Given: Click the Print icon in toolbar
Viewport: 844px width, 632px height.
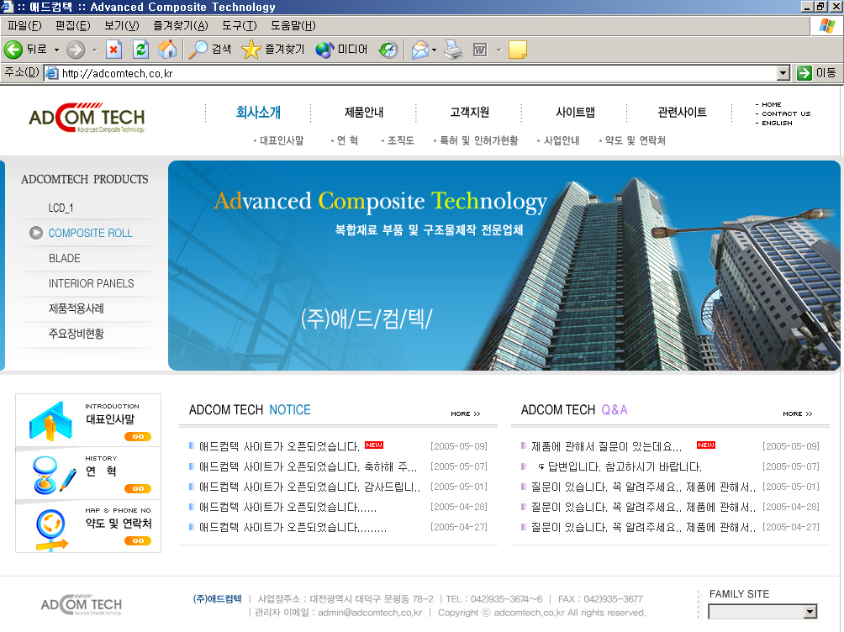Looking at the screenshot, I should [453, 50].
